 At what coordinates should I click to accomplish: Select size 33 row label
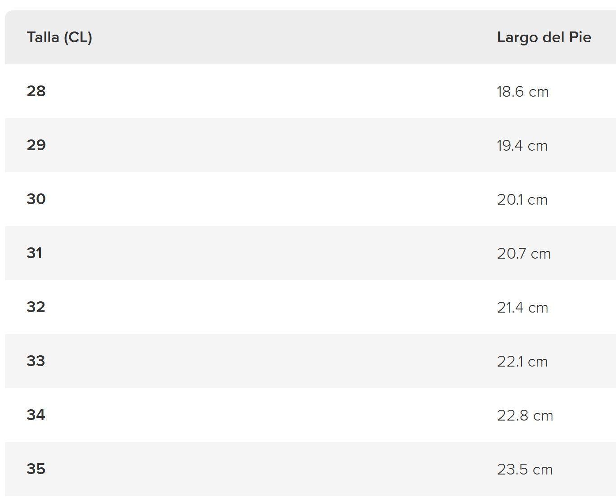coord(36,361)
